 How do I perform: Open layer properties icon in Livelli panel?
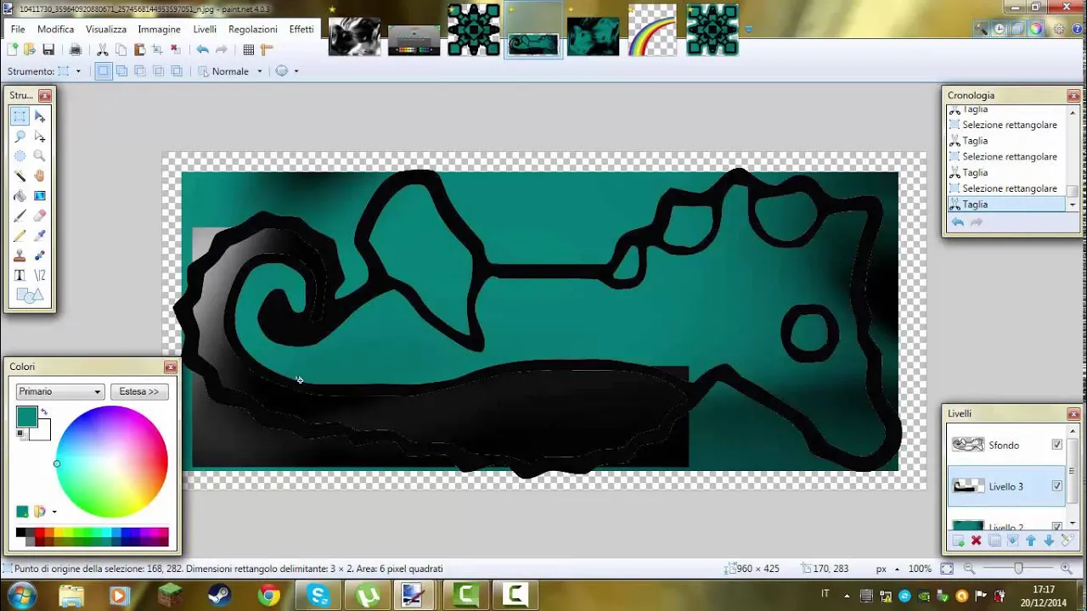(x=1067, y=541)
